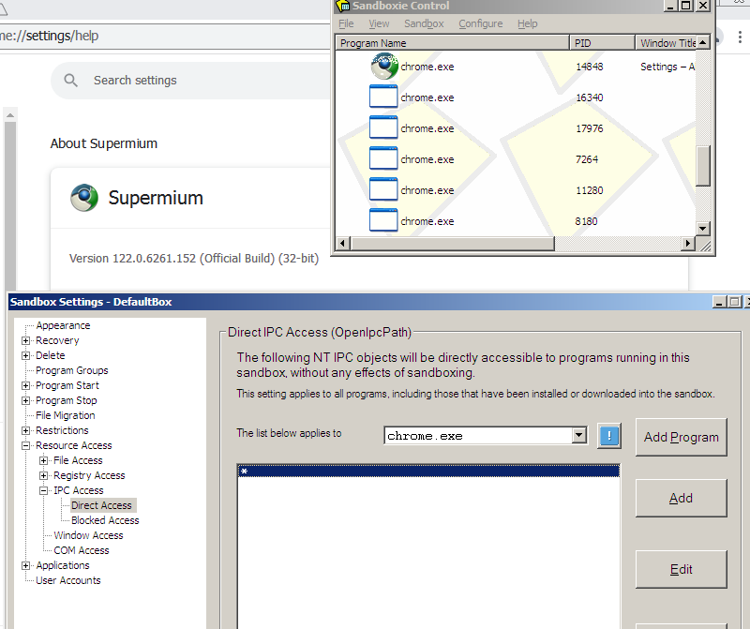Image resolution: width=750 pixels, height=629 pixels.
Task: Sort by the Program Name column header
Action: point(453,43)
